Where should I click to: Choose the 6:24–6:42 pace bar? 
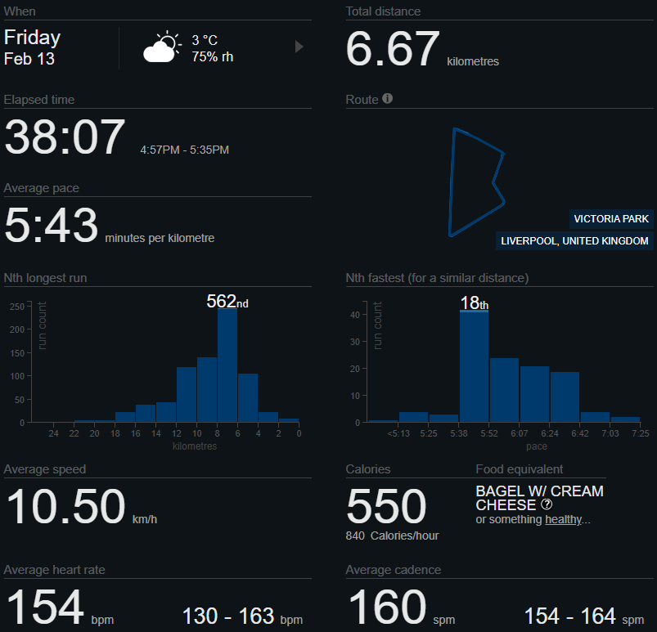pos(565,397)
